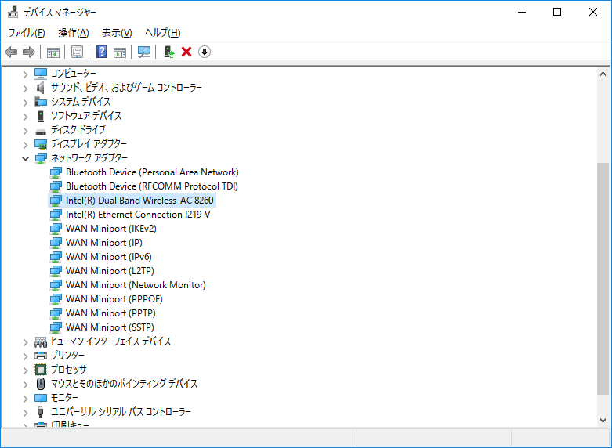Open the Properties toolbar icon
The width and height of the screenshot is (612, 448).
[78, 52]
